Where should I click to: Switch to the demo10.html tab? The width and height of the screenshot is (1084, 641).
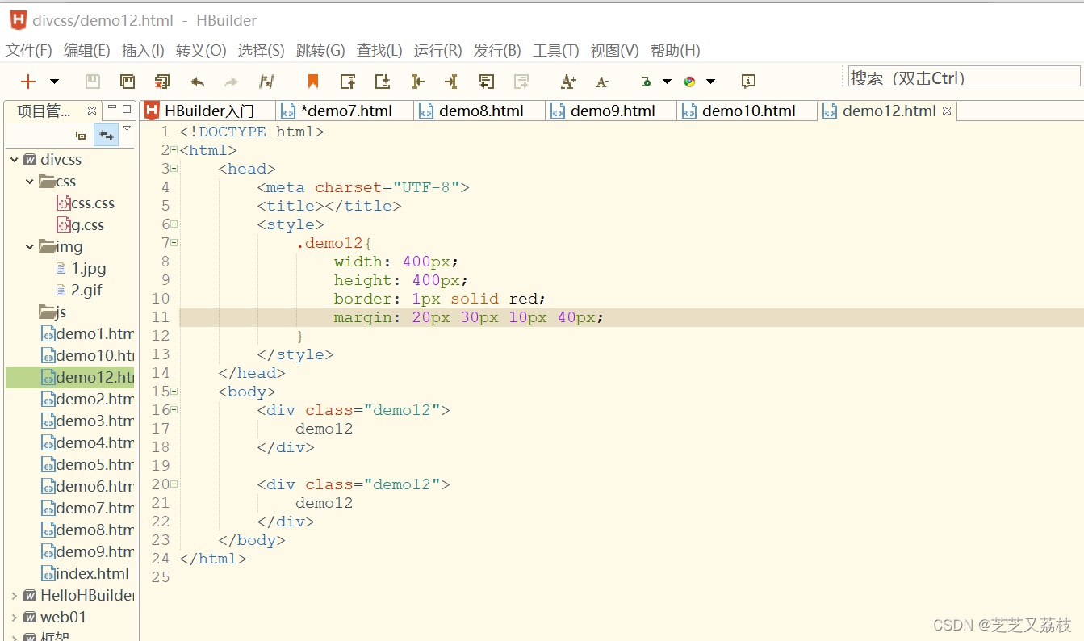747,111
